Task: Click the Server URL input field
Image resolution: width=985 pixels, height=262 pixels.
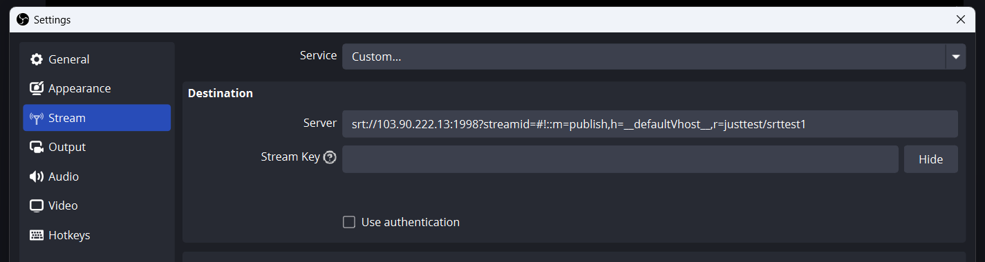Action: click(x=650, y=124)
